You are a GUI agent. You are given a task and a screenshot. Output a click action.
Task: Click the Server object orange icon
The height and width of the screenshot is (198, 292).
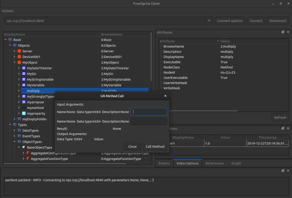pyautogui.click(x=19, y=51)
